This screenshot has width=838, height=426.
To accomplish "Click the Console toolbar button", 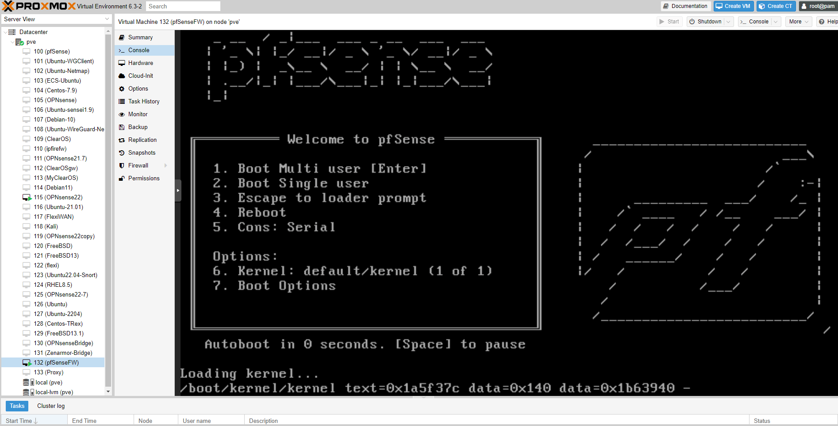I will pos(755,22).
